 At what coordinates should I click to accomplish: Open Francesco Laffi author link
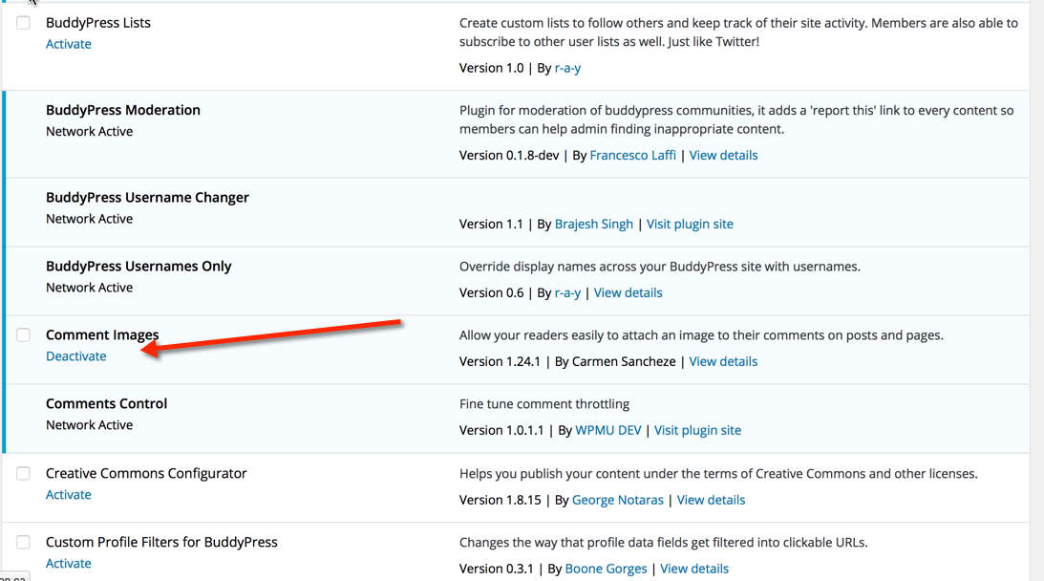coord(632,155)
